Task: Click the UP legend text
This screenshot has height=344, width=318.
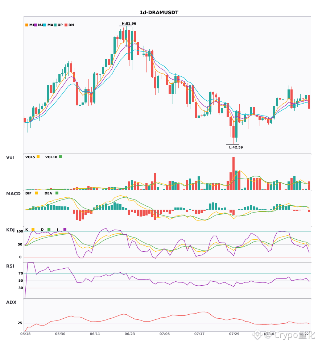Action: 60,25
